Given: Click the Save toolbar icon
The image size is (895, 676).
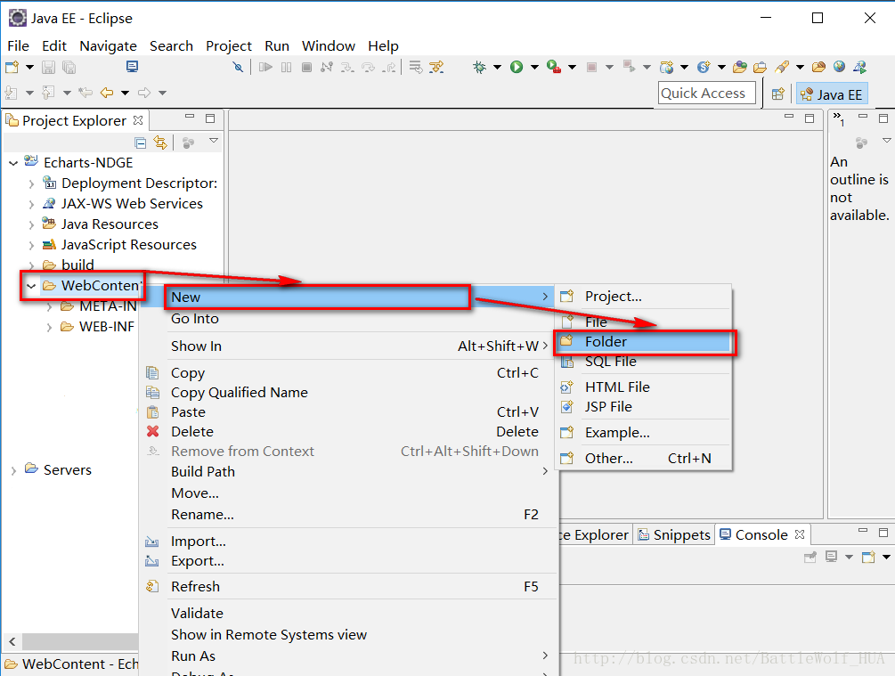Looking at the screenshot, I should pyautogui.click(x=48, y=68).
